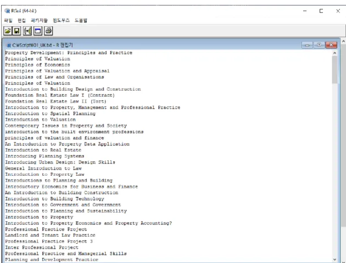The image size is (346, 263).
Task: Click line 'Property Development: Principles and Practice'
Action: pos(69,53)
